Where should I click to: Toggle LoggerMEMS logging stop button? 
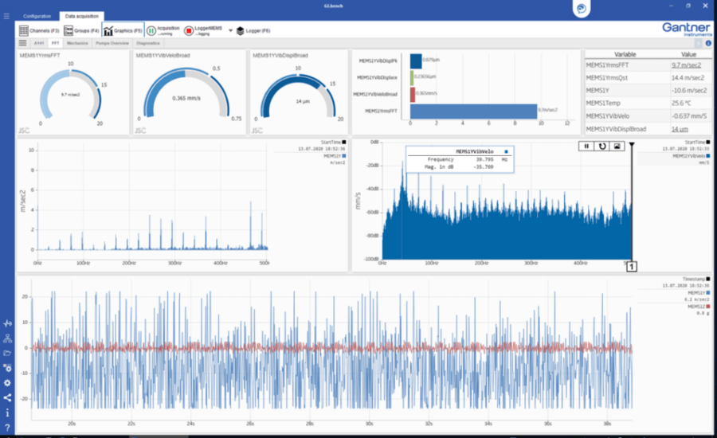189,30
